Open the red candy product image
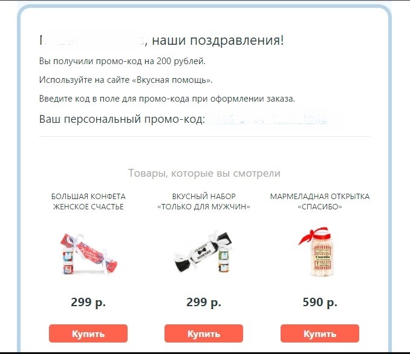Screen dimensions: 410x354 pyautogui.click(x=88, y=254)
